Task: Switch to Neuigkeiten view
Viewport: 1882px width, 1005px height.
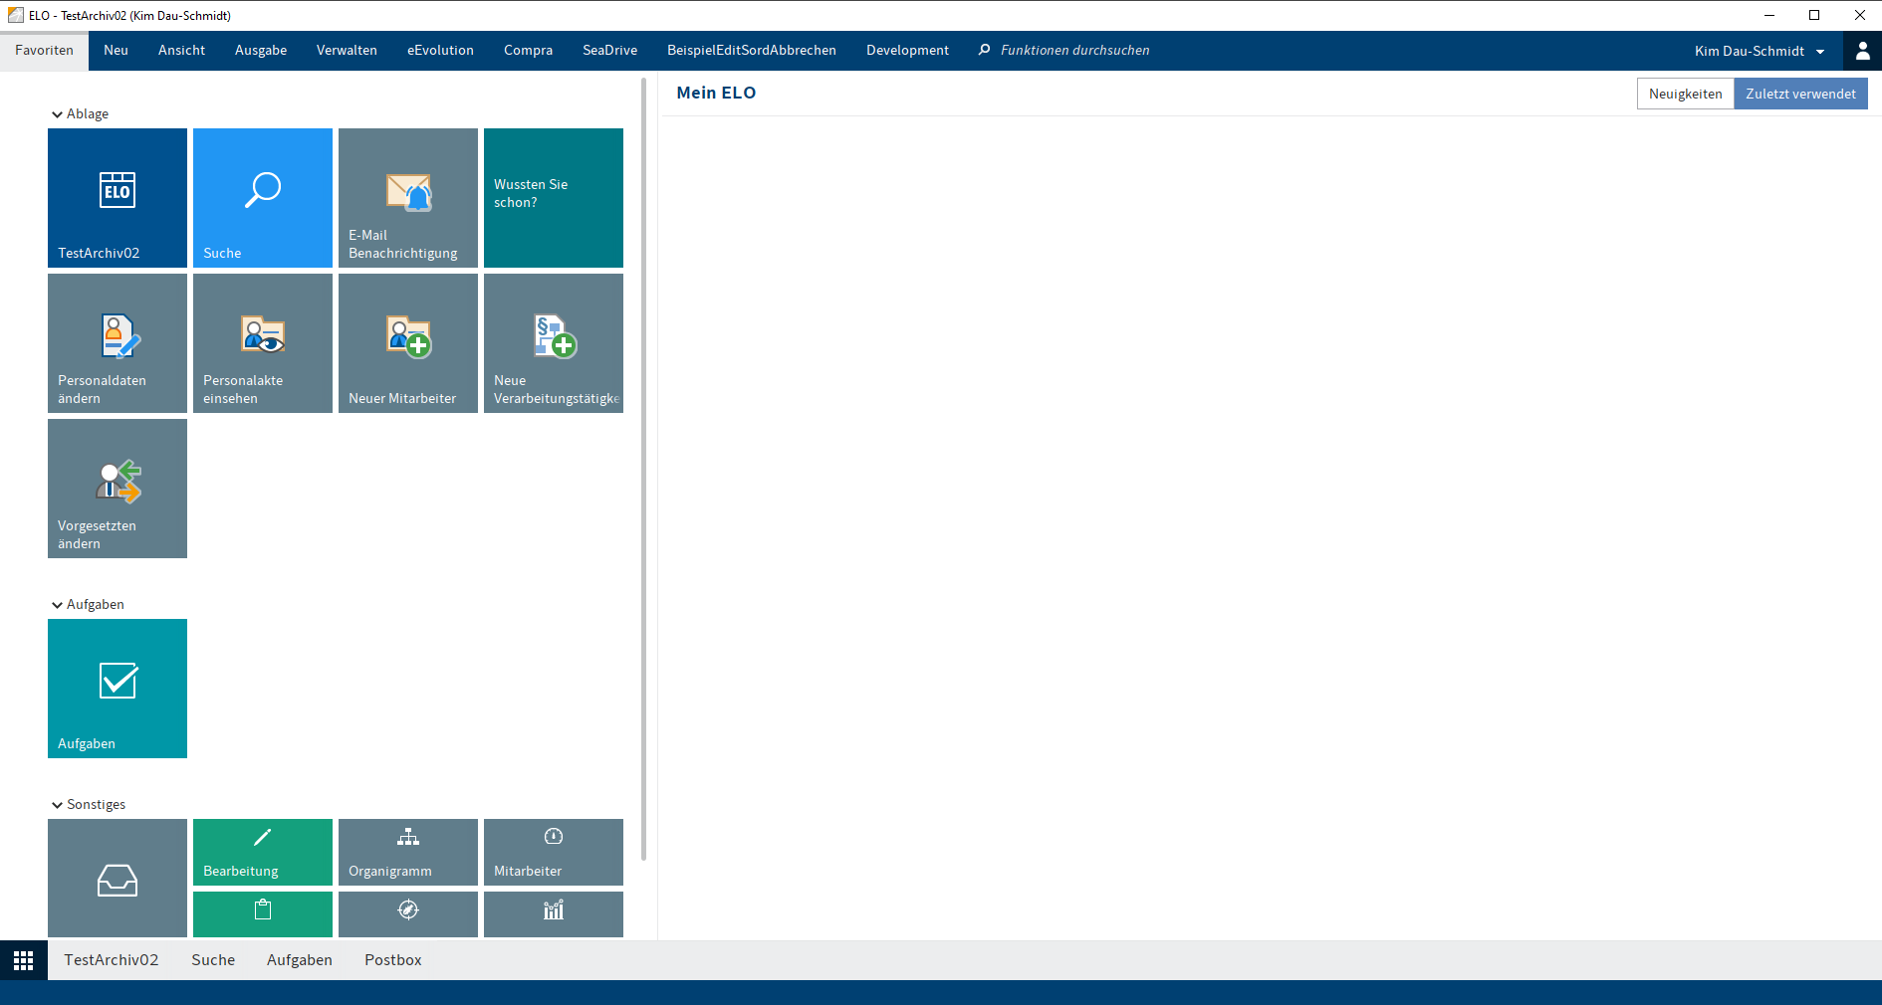Action: pos(1685,94)
